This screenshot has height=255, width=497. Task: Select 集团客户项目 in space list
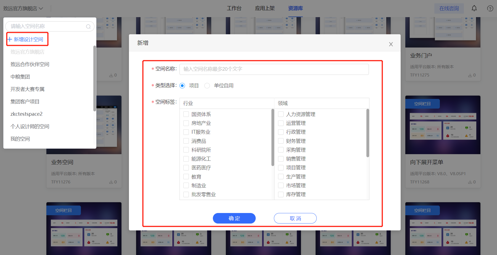25,102
